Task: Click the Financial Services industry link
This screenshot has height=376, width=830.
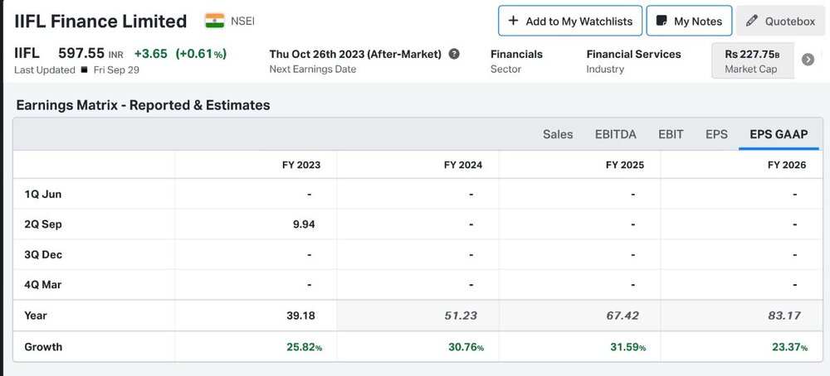Action: coord(633,54)
